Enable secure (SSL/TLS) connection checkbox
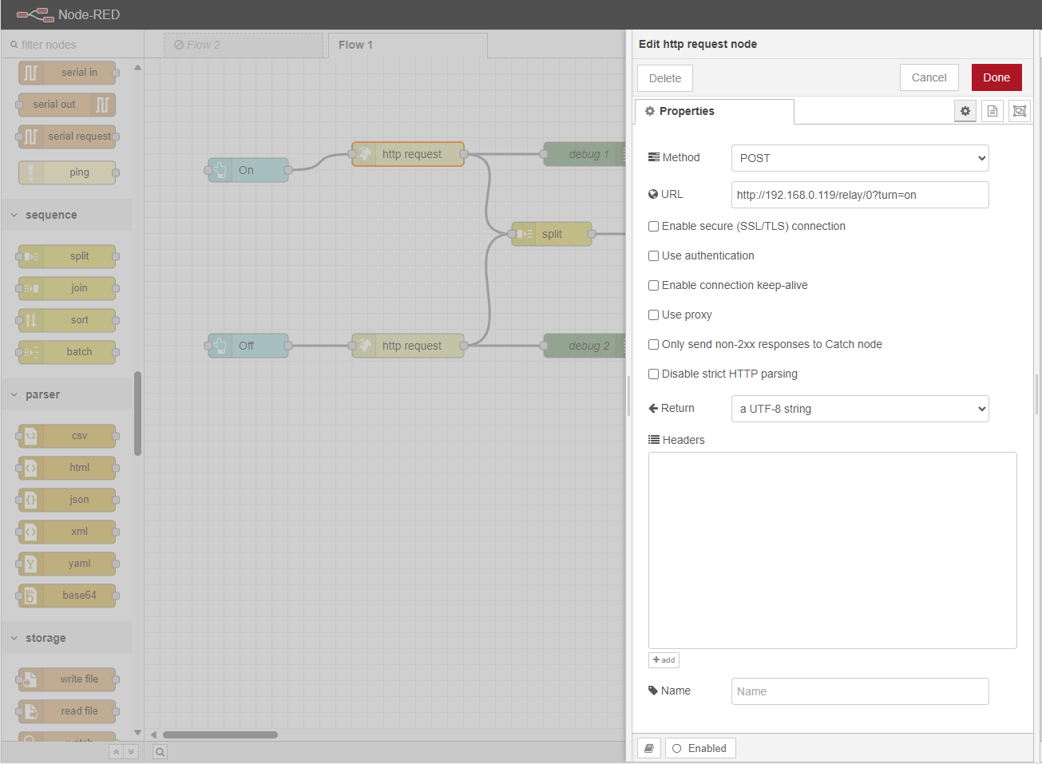 click(653, 226)
